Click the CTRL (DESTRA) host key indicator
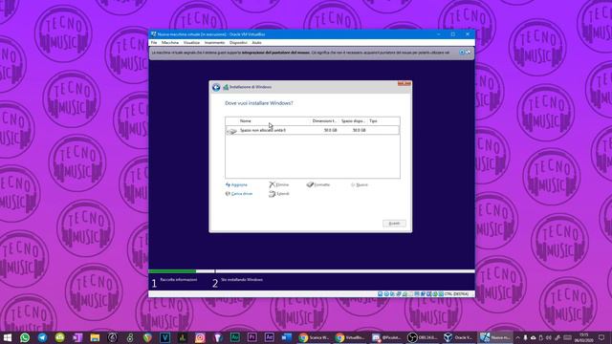 click(x=457, y=294)
